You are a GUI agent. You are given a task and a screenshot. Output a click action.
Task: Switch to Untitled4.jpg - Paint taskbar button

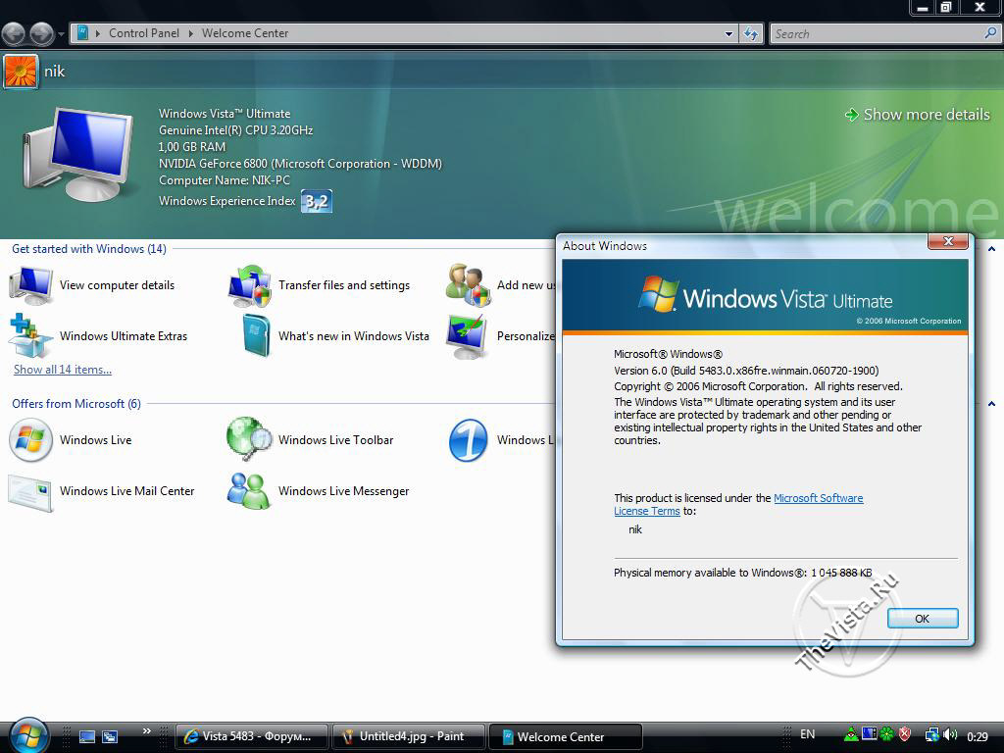[409, 737]
